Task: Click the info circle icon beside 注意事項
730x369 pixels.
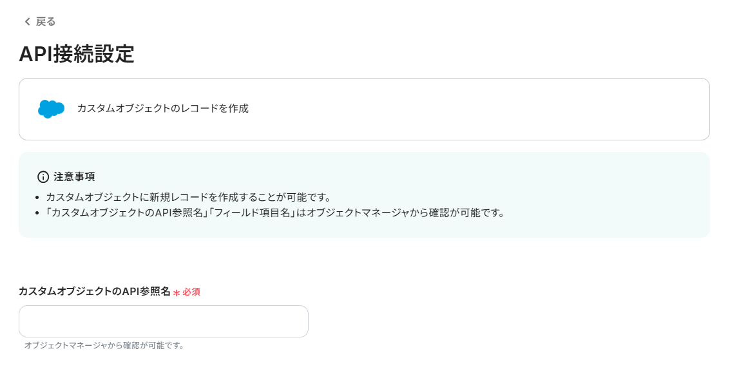Action: (x=43, y=176)
